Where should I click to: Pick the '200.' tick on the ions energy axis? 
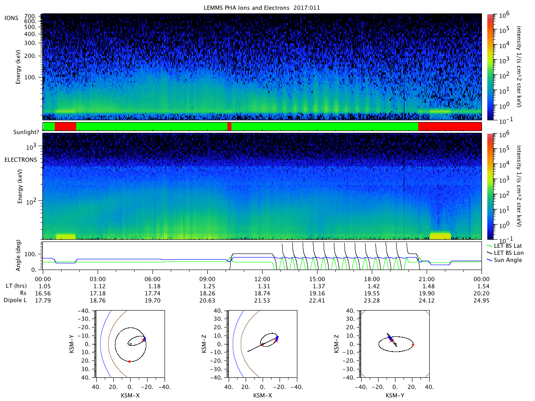[x=31, y=57]
